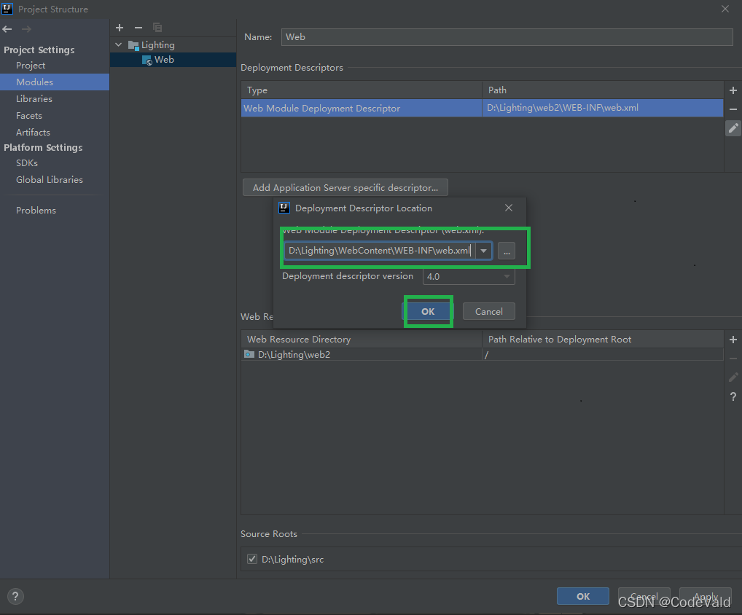The height and width of the screenshot is (615, 742).
Task: Open Artifacts settings
Action: point(33,133)
